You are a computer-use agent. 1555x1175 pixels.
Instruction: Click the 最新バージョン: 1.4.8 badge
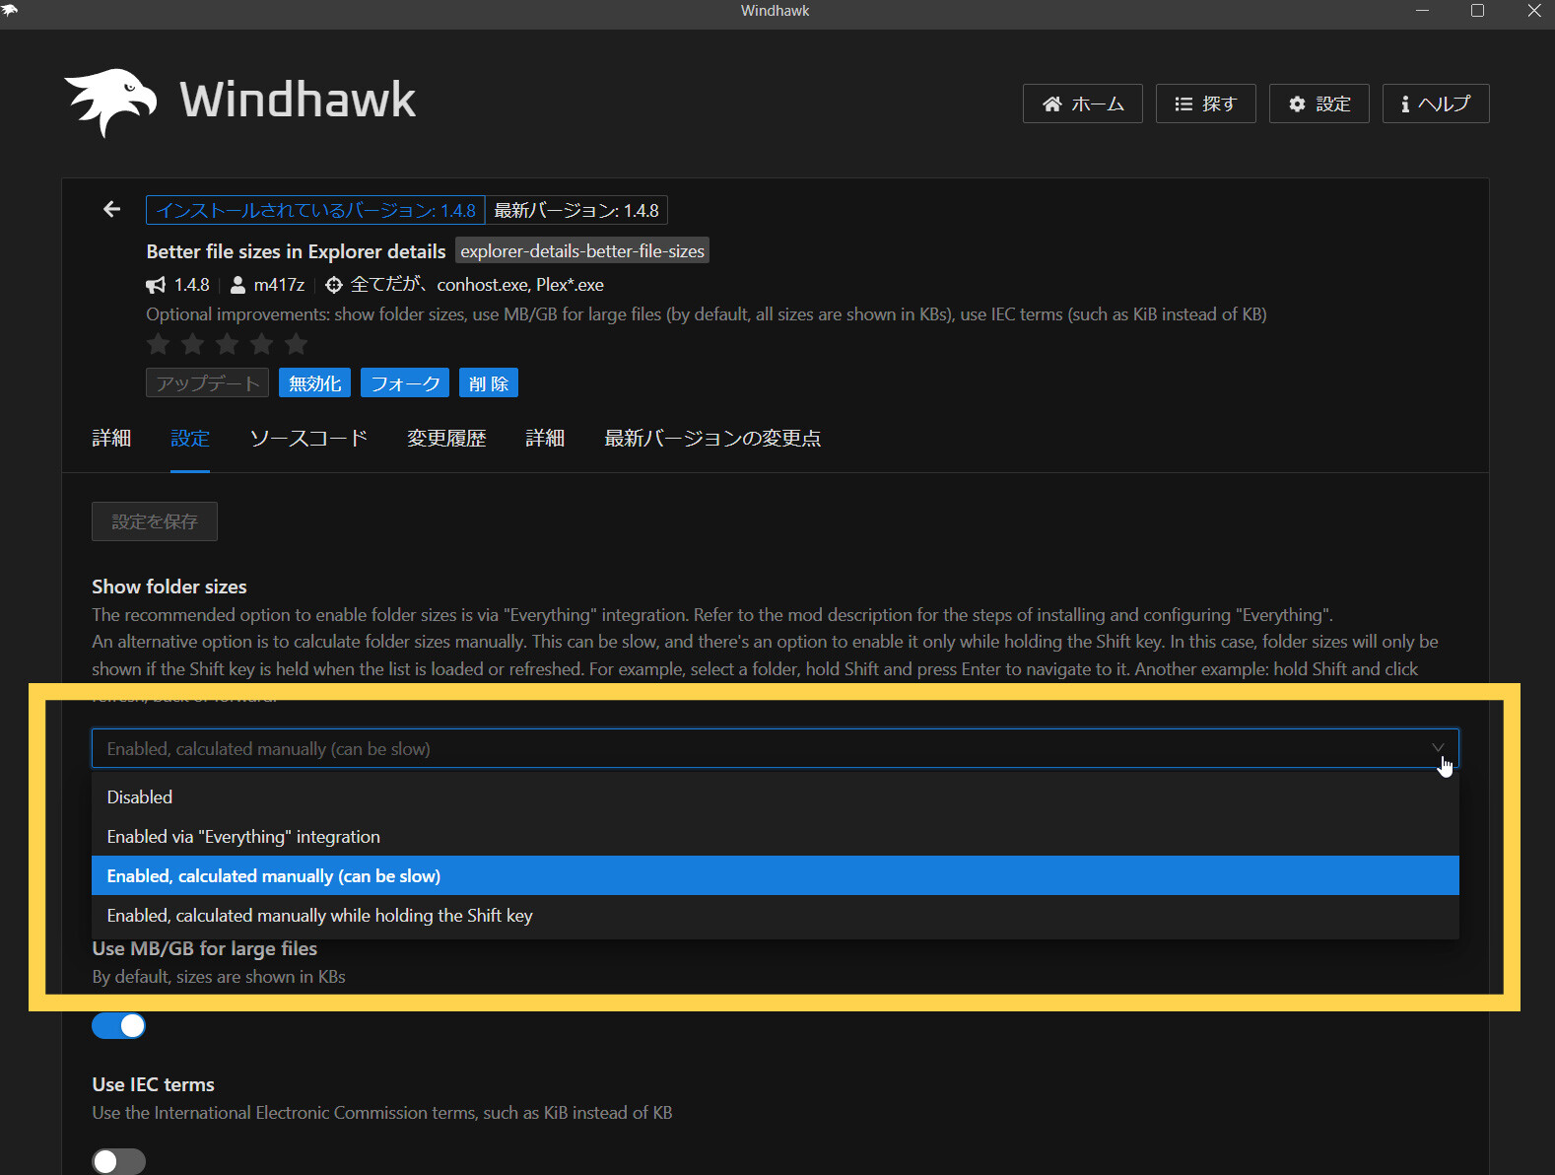click(576, 210)
